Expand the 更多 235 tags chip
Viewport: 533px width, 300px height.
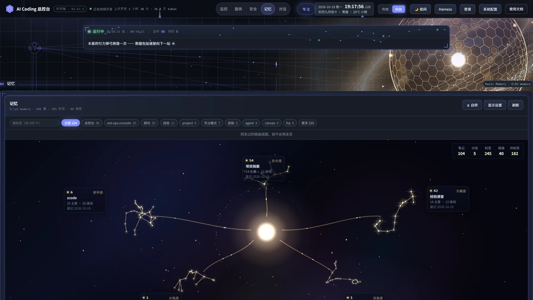tap(308, 123)
